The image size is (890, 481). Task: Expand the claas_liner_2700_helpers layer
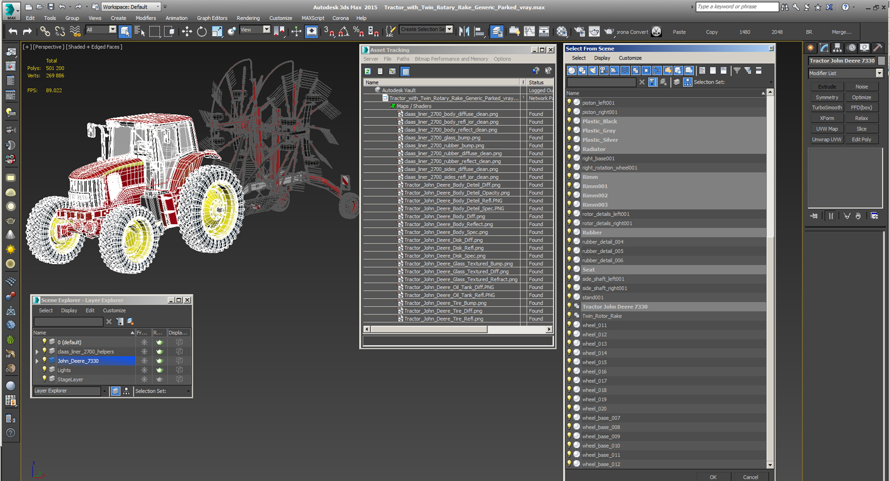(37, 352)
